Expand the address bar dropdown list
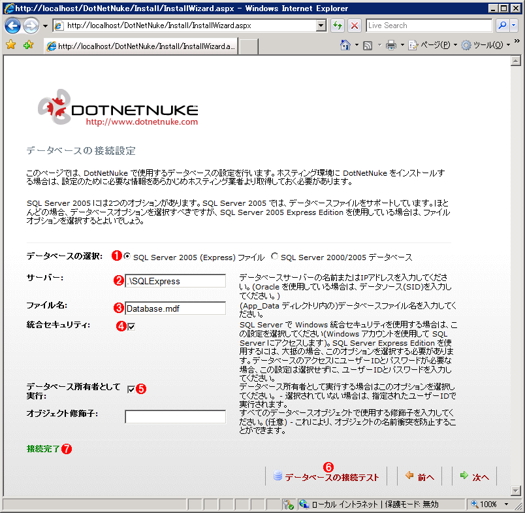This screenshot has height=513, width=525. (321, 25)
